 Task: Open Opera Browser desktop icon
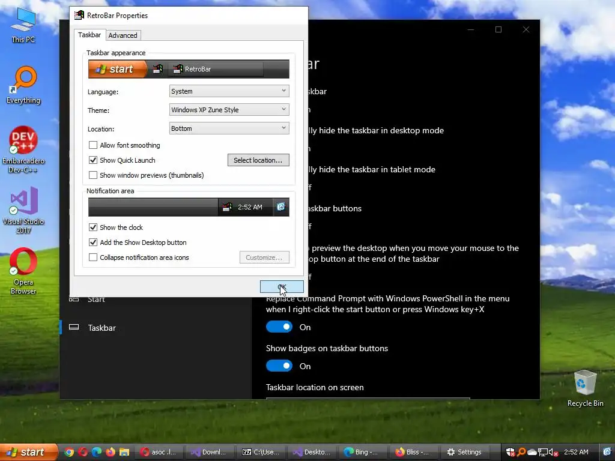(23, 271)
